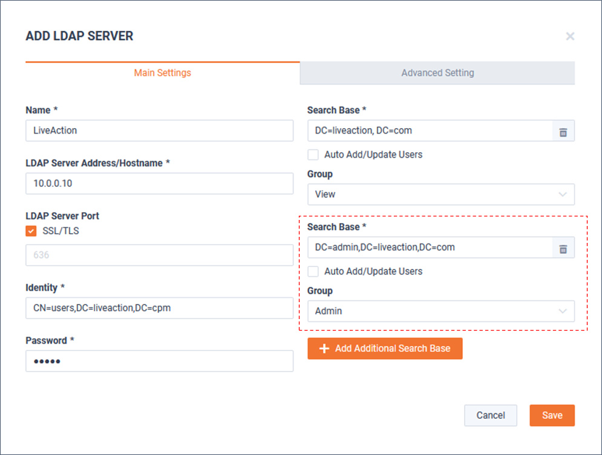Click the Name field containing LiveAction
602x455 pixels.
[159, 131]
